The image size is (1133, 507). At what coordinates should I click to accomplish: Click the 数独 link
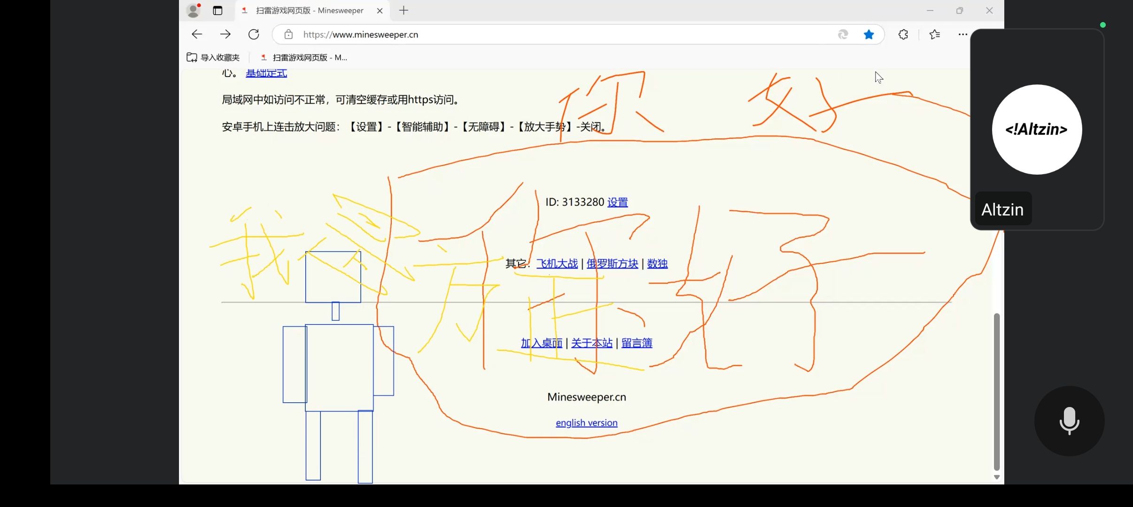657,264
